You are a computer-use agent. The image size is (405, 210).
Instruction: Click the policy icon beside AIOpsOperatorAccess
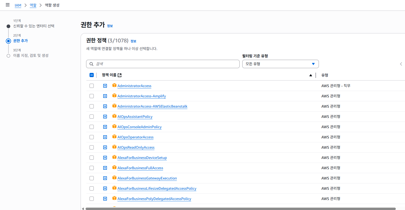(x=114, y=137)
